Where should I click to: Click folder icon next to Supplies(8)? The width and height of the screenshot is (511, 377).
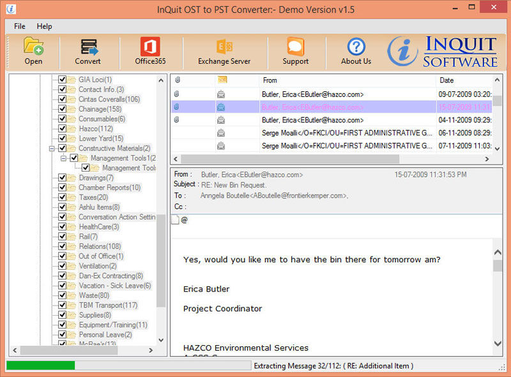point(72,315)
